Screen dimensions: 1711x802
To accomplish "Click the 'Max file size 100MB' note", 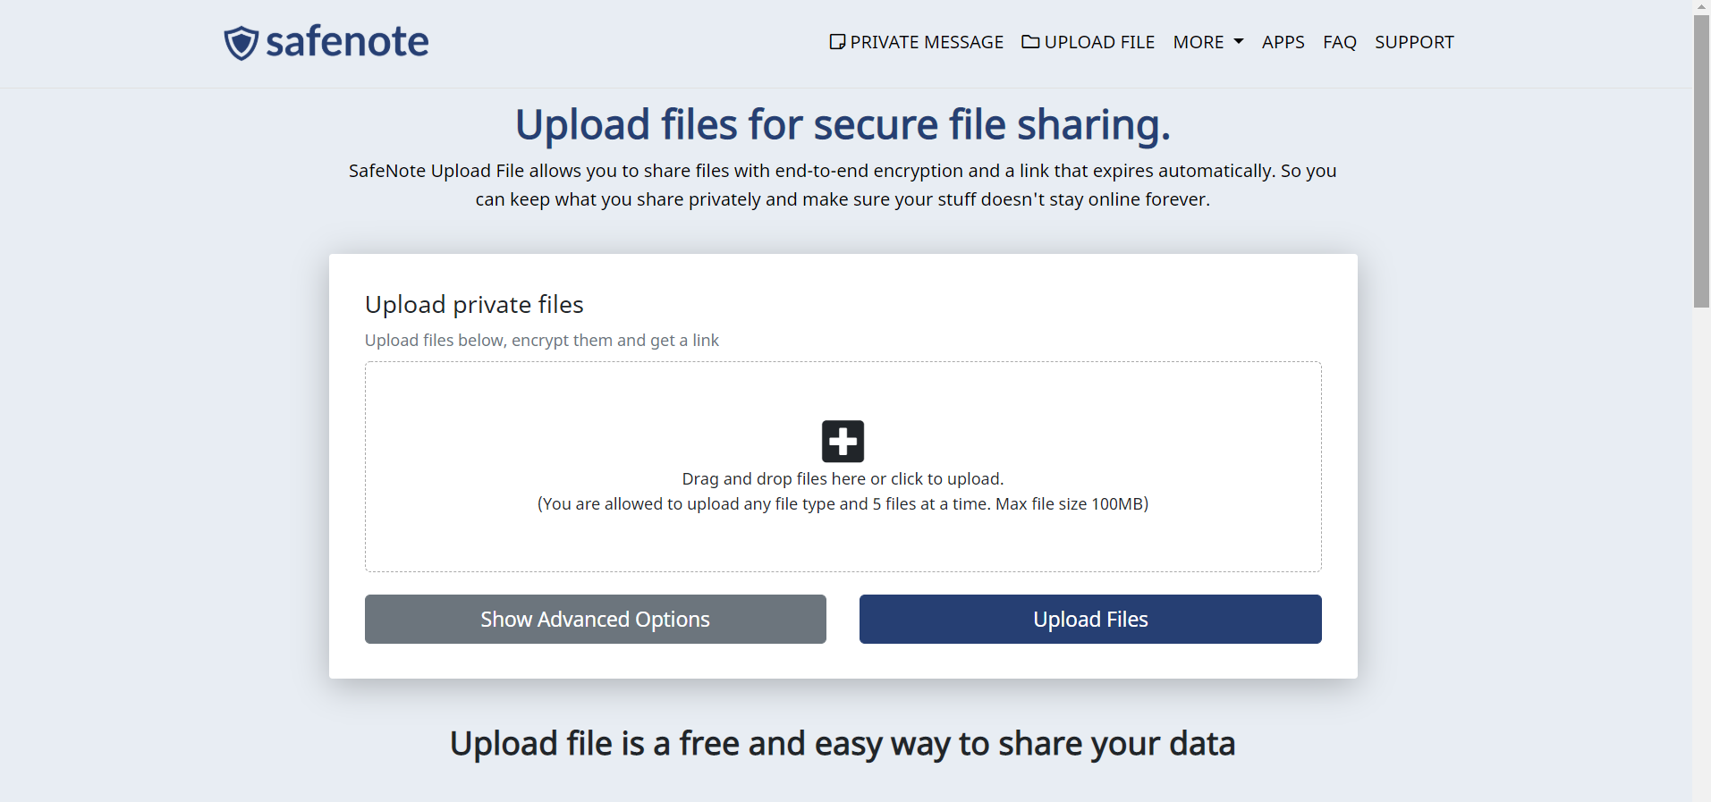I will [x=1070, y=503].
